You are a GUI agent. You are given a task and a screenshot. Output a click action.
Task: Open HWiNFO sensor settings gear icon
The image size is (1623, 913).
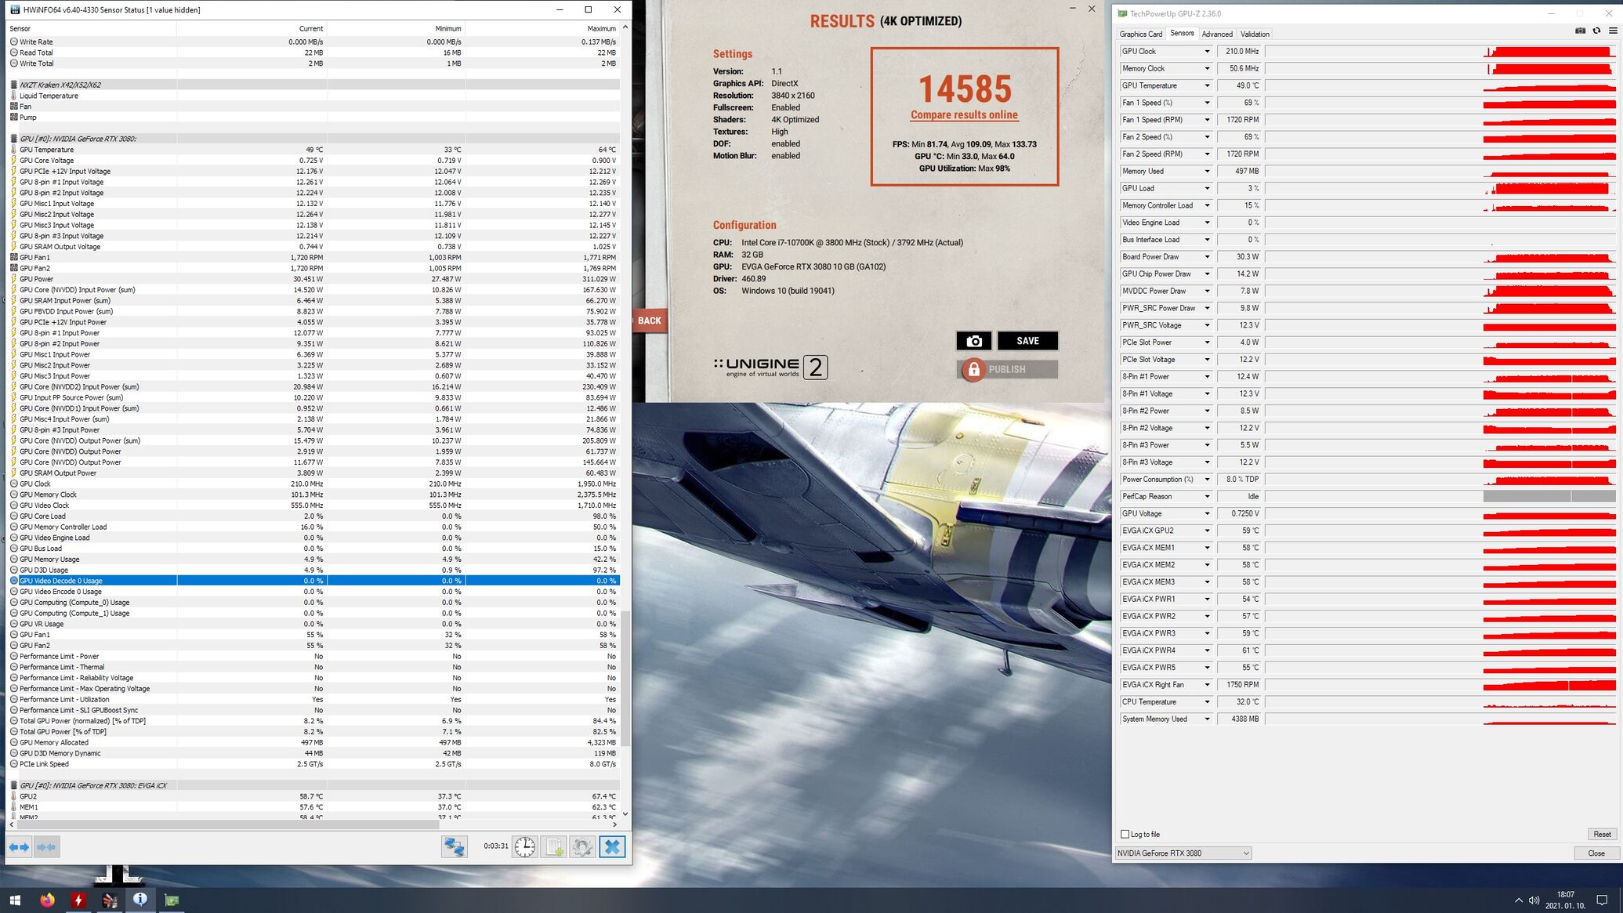pos(582,846)
